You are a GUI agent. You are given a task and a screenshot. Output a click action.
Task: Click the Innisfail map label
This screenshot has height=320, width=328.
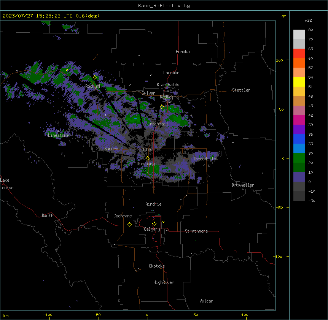tap(158, 124)
